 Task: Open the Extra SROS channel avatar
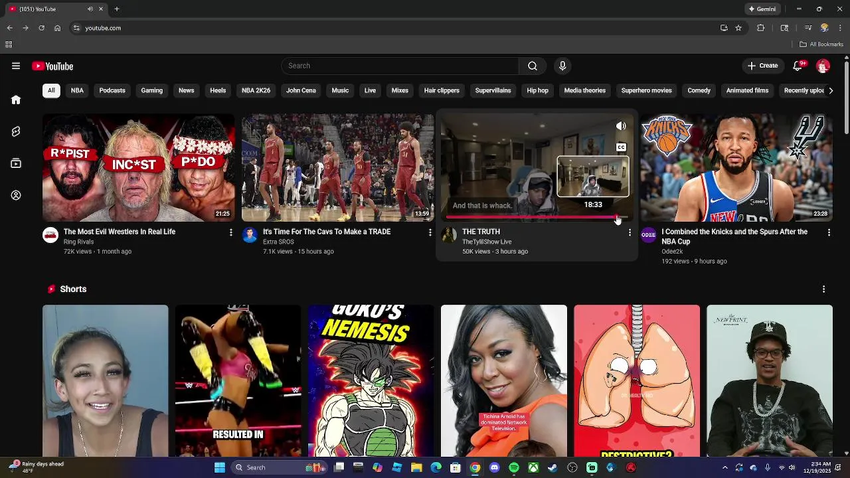[250, 235]
